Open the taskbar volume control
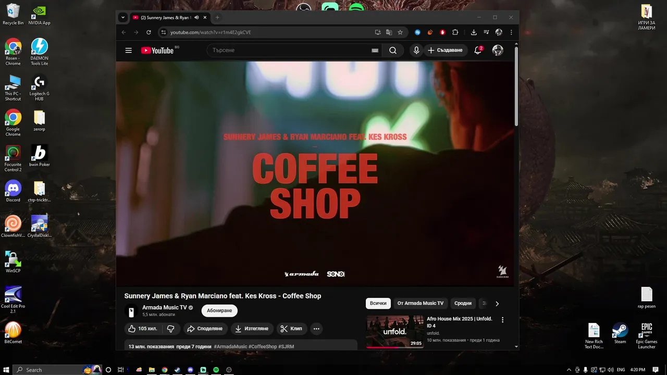667x375 pixels. (610, 370)
